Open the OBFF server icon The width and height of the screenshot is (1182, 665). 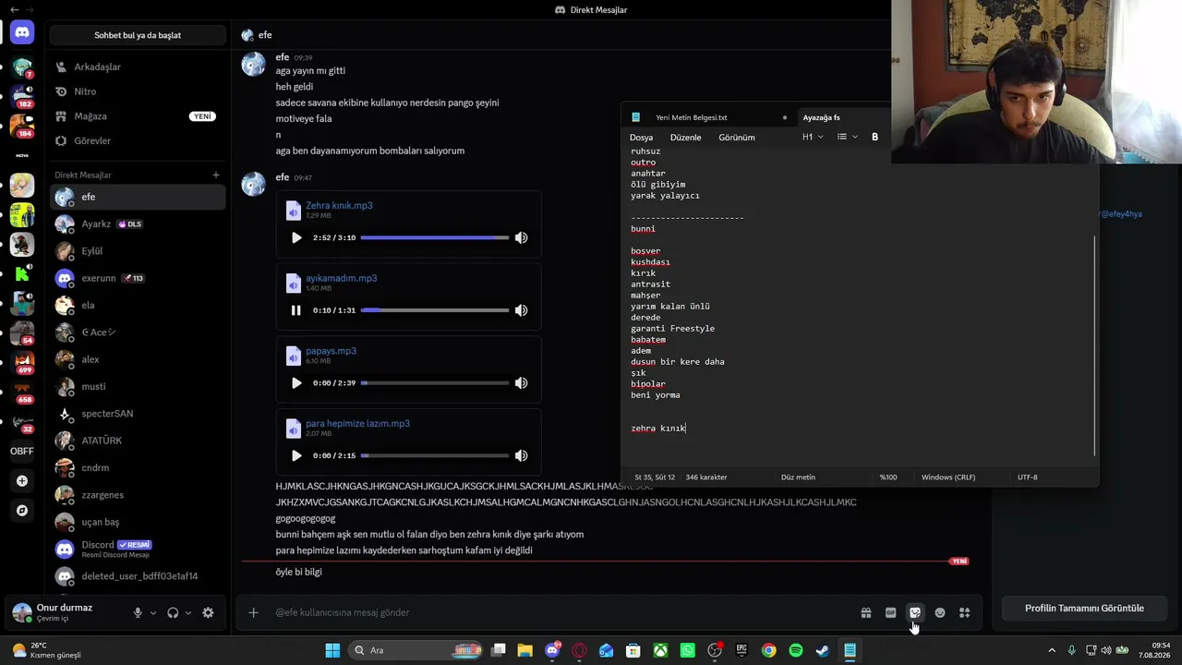22,451
